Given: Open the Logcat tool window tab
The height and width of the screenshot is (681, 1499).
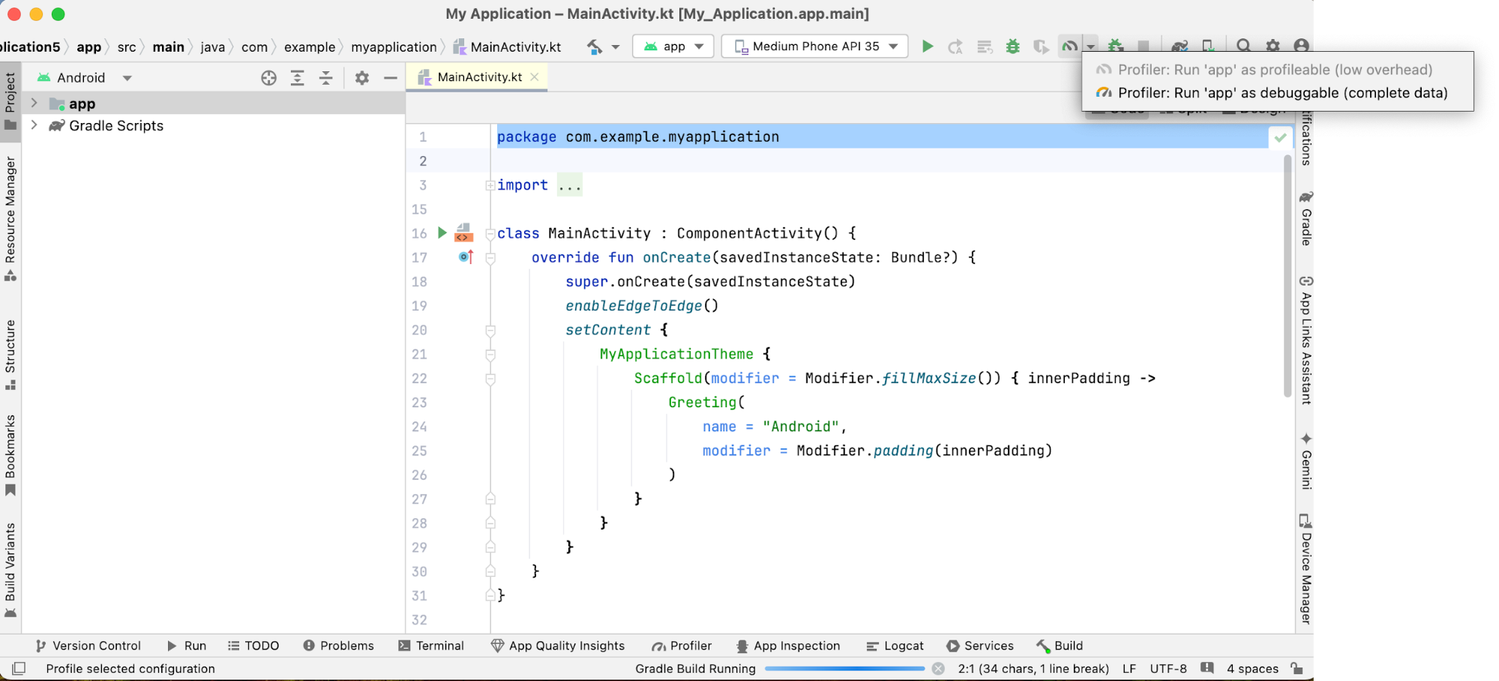Looking at the screenshot, I should (895, 646).
